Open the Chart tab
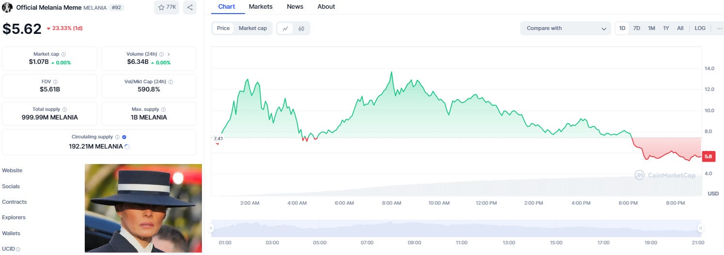Image resolution: width=724 pixels, height=255 pixels. [x=227, y=7]
